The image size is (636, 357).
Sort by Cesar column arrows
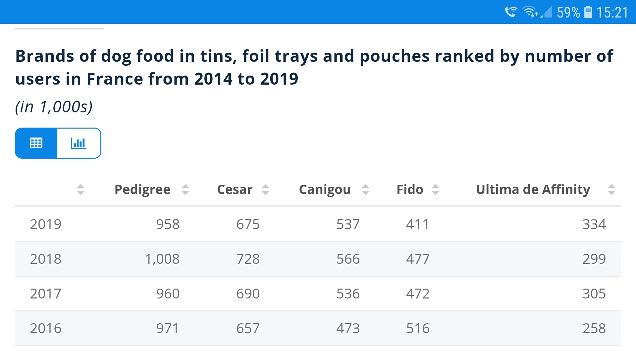pyautogui.click(x=265, y=190)
